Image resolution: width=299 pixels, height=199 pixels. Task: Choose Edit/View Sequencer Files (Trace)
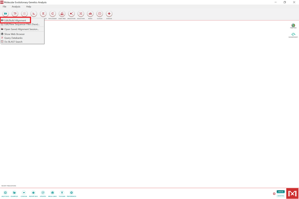point(22,24)
